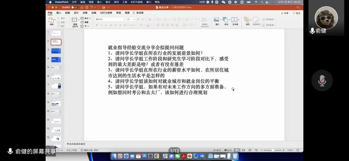Open the Animations (动画) ribbon tab

point(94,13)
